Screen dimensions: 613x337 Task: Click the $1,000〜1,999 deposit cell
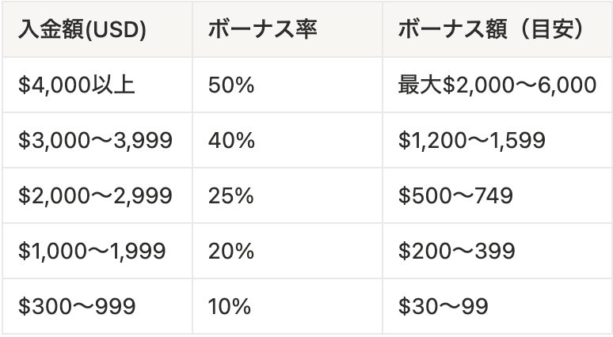click(93, 251)
